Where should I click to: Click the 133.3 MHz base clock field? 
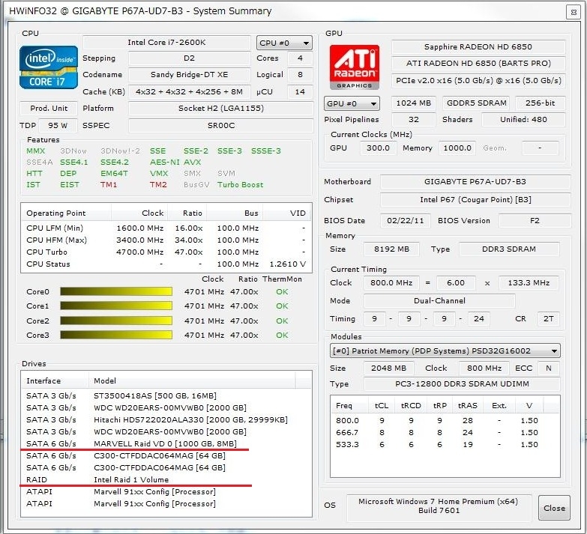[x=529, y=282]
